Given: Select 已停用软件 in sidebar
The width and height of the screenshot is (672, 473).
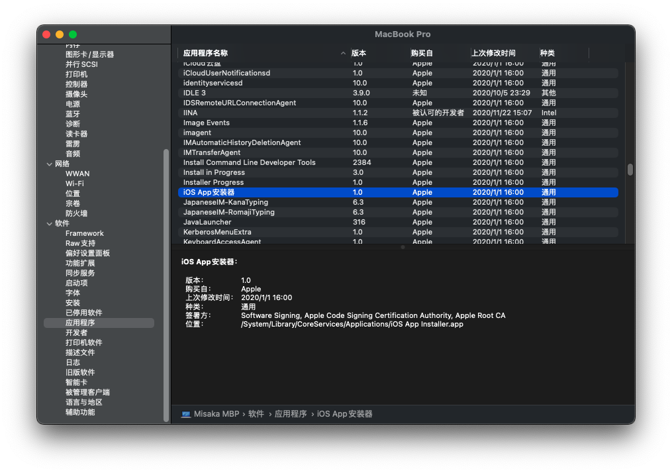Looking at the screenshot, I should pyautogui.click(x=83, y=313).
